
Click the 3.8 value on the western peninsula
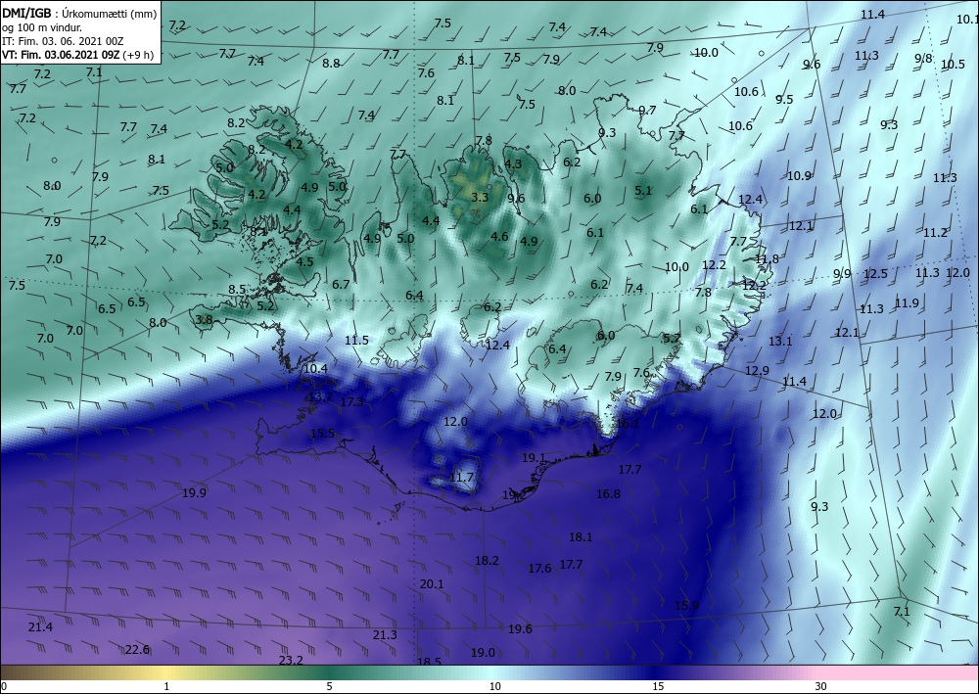204,319
